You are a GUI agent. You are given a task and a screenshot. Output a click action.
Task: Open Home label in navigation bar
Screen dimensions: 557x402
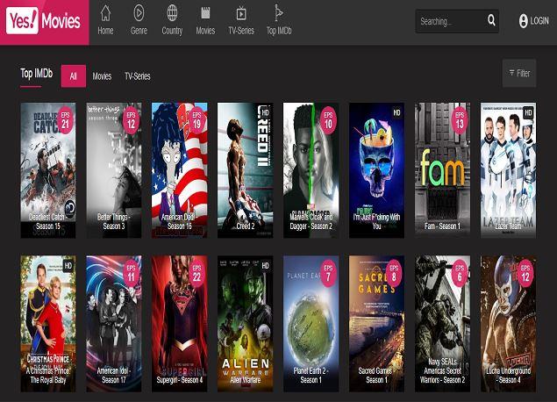click(x=105, y=31)
